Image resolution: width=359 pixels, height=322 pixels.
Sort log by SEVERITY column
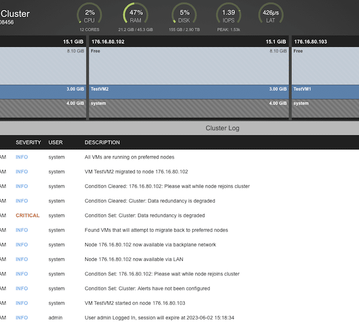coord(28,143)
